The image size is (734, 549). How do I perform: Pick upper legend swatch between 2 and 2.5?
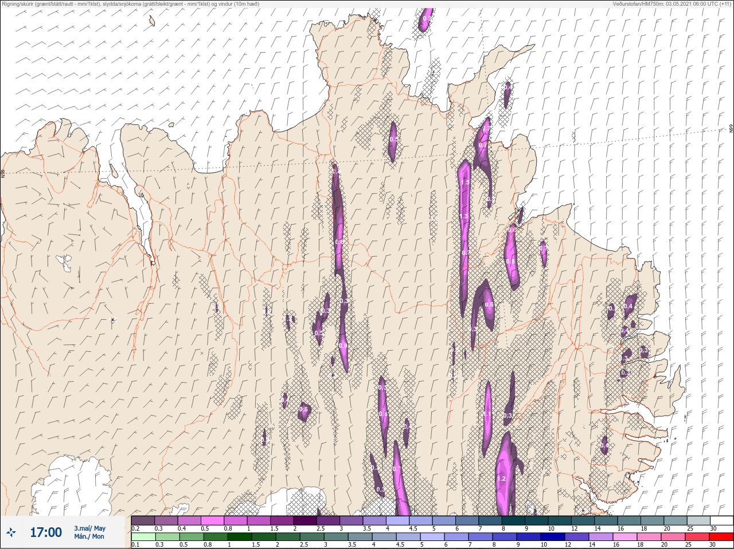click(x=306, y=521)
